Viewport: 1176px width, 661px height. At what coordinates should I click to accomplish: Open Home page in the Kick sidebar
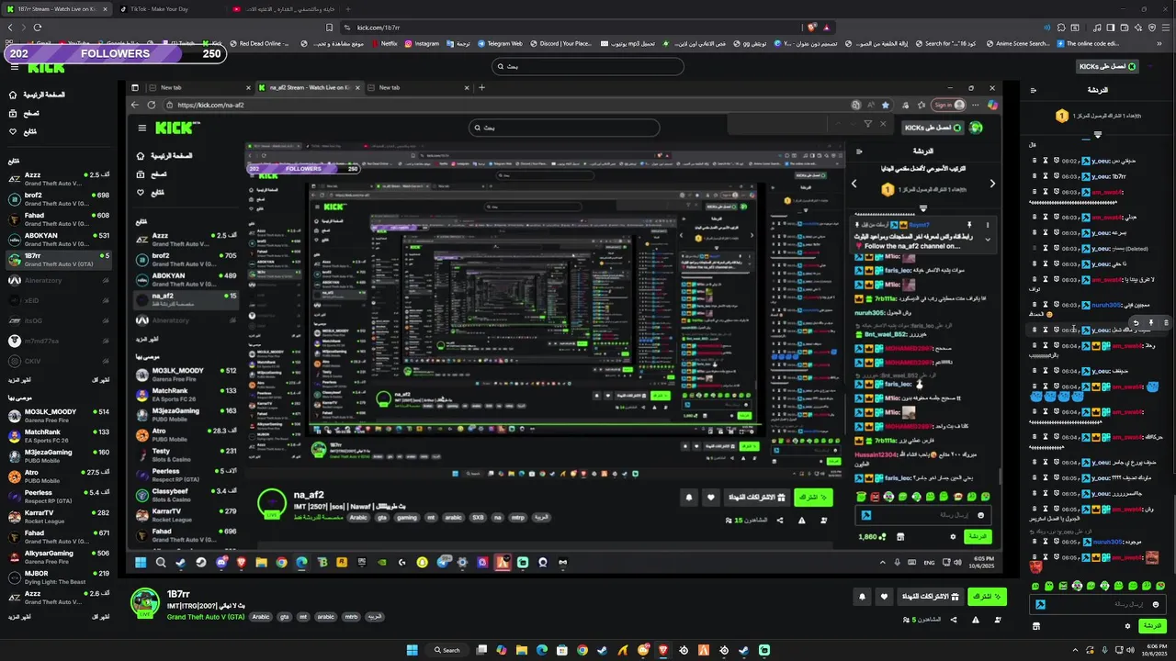click(37, 95)
